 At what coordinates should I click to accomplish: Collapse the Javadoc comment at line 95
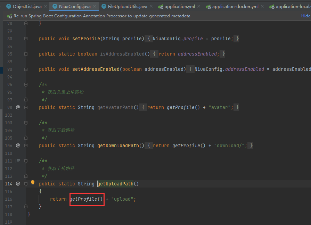point(26,85)
